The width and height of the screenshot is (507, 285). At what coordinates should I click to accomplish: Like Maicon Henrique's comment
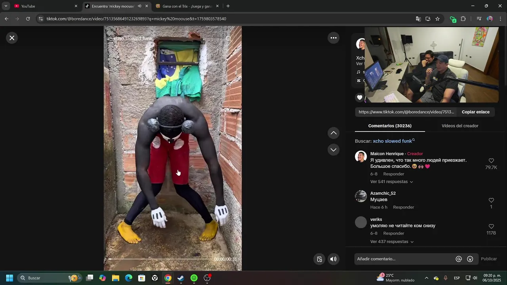coord(491,161)
